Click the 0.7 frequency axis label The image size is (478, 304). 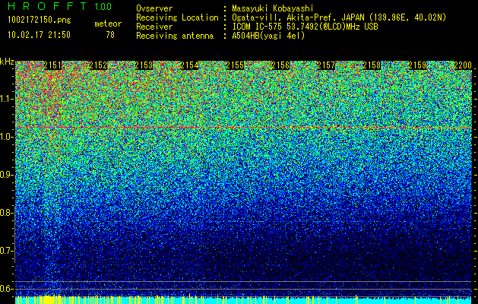click(x=7, y=251)
